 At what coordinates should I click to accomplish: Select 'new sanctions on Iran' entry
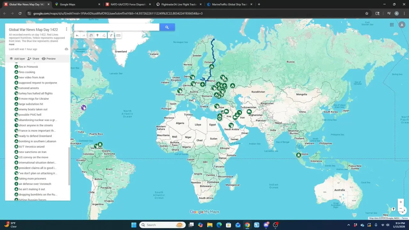click(x=32, y=152)
